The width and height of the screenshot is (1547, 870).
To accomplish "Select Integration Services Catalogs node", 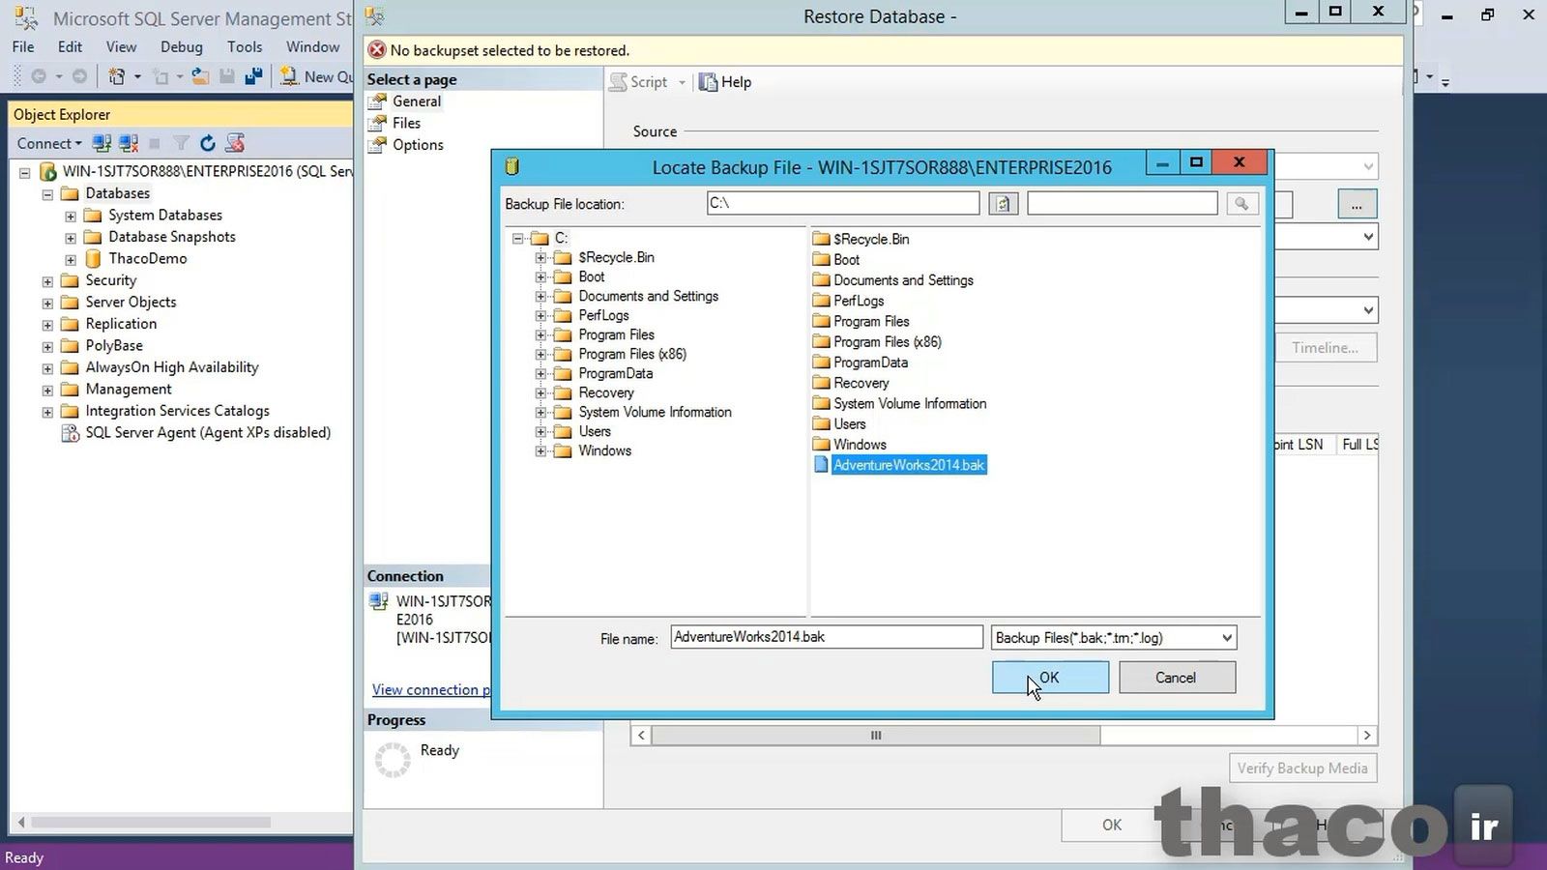I will tap(177, 411).
